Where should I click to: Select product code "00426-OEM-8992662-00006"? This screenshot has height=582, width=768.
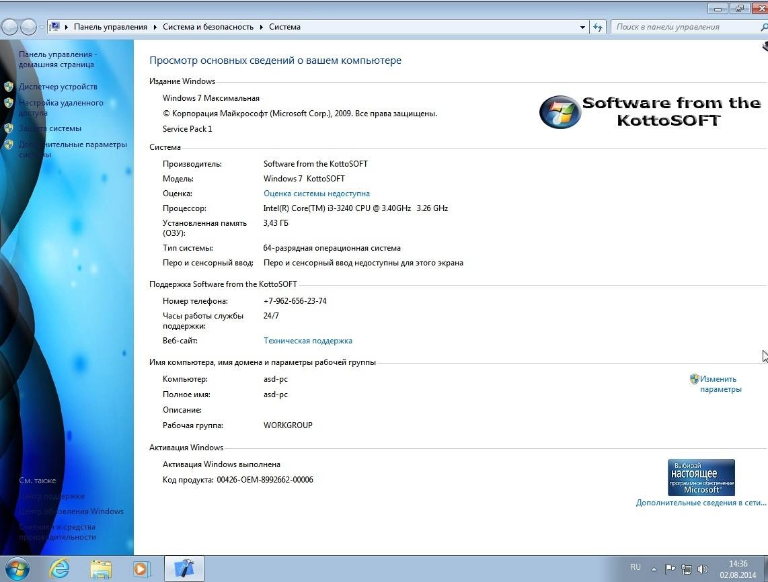click(x=265, y=480)
